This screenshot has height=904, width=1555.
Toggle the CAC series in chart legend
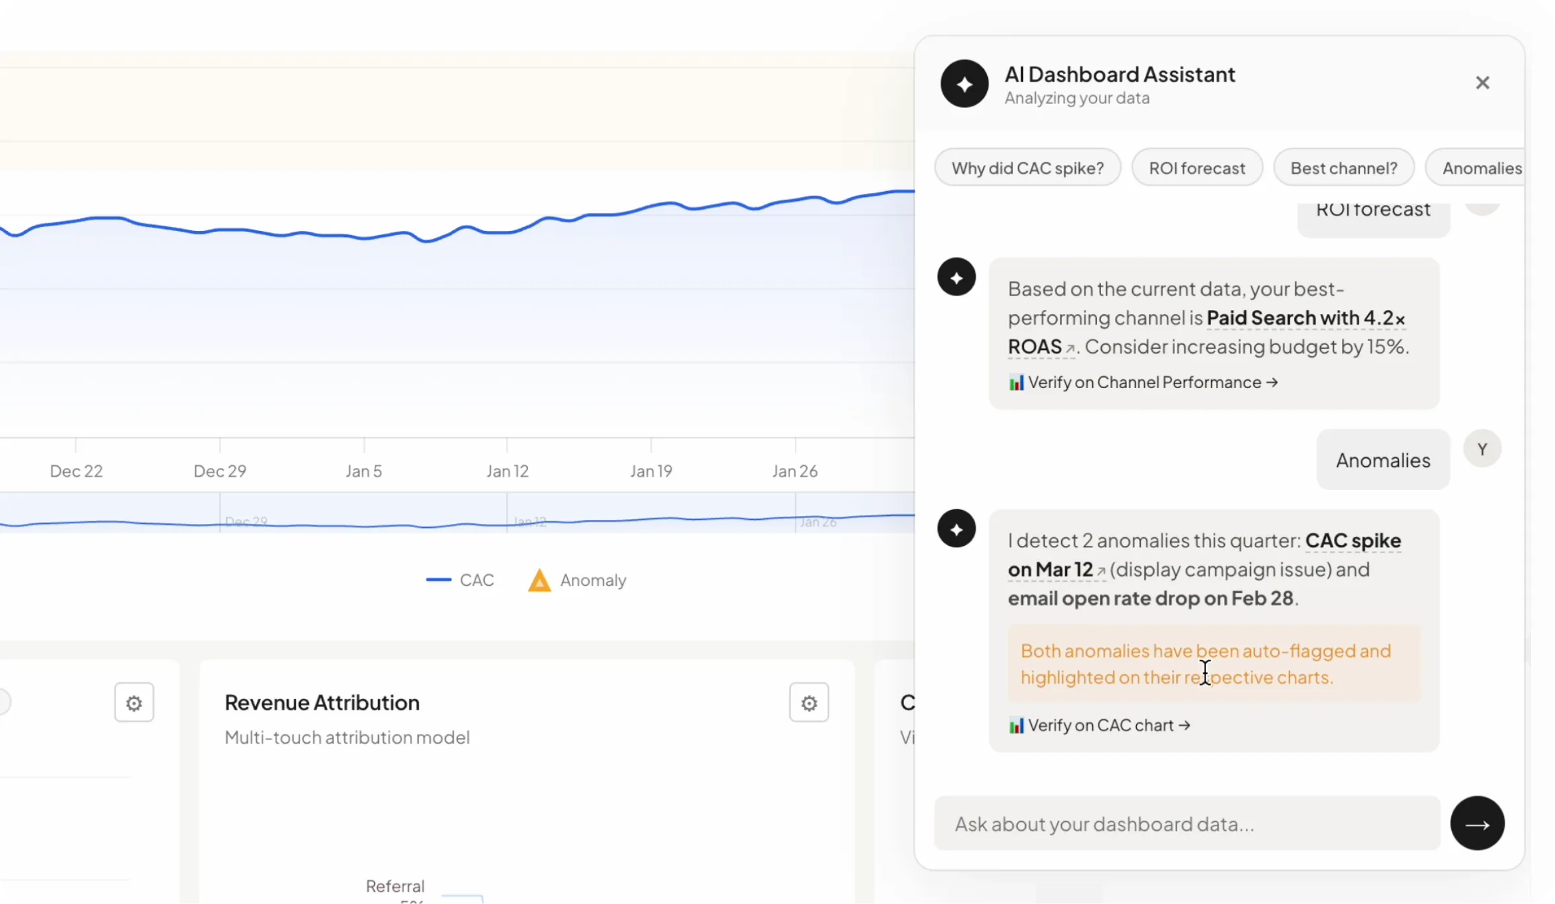(460, 580)
